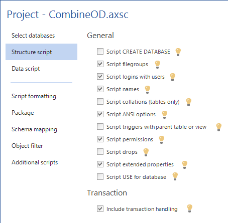Click the lightbulb next to Script drops
Screen dimensions: 228x223
146,152
